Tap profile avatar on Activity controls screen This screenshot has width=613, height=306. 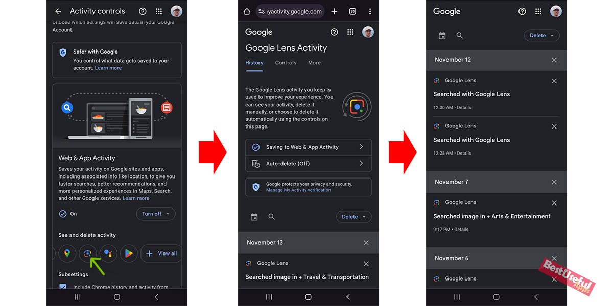[x=176, y=11]
